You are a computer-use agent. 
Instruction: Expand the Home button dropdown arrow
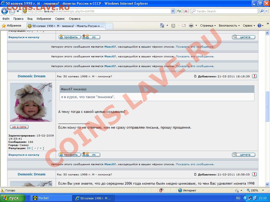[167, 26]
